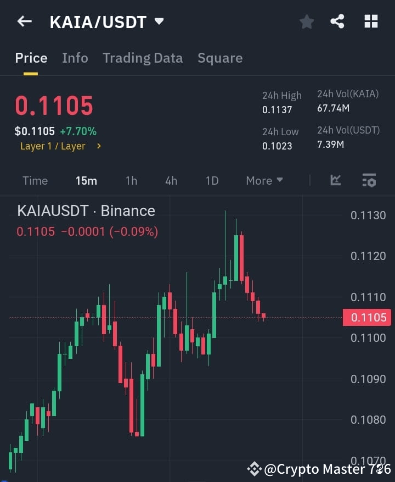Image resolution: width=395 pixels, height=482 pixels.
Task: Select the 1h chart interval
Action: [131, 180]
